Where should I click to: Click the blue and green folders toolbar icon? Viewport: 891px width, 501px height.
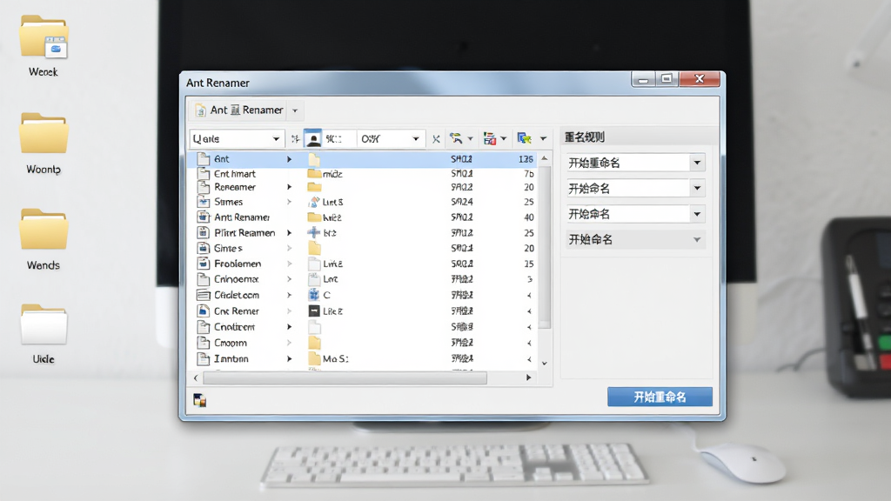point(524,138)
